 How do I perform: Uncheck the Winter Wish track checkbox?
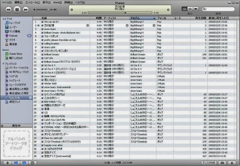(x=42, y=84)
